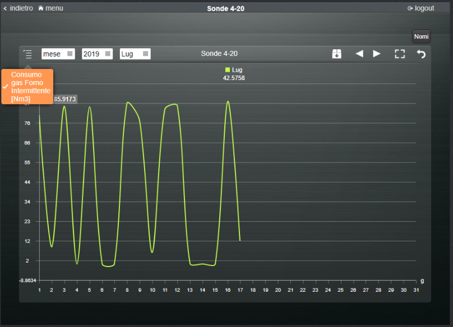
Task: Toggle fullscreen chart view
Action: (399, 54)
